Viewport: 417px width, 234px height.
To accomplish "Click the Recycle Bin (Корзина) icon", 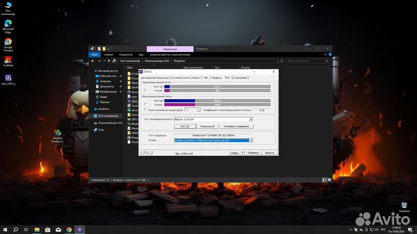I will pyautogui.click(x=404, y=205).
